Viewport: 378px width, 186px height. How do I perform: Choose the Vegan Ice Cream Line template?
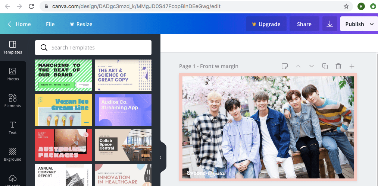[x=63, y=110]
